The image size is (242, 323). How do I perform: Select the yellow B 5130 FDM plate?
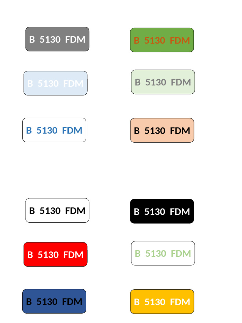coord(162,302)
